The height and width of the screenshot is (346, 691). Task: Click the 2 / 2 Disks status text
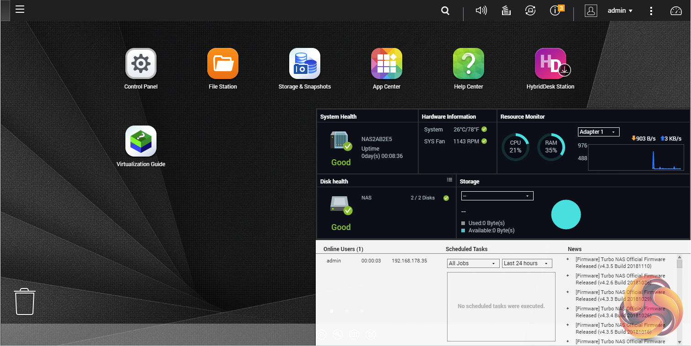click(423, 198)
